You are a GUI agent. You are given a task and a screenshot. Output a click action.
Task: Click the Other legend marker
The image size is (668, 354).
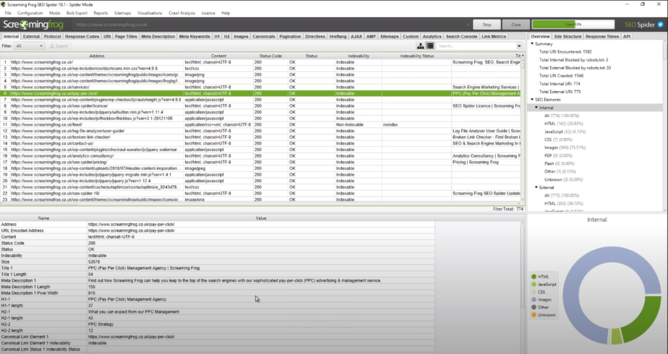coord(534,307)
